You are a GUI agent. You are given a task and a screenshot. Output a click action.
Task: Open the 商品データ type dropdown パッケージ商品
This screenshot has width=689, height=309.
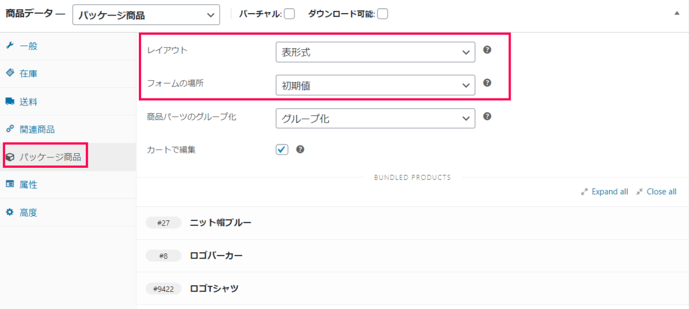tap(146, 15)
